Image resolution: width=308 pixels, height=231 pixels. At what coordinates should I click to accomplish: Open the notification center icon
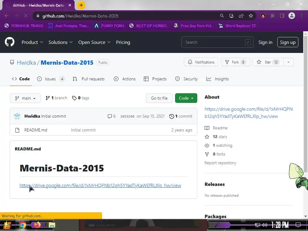point(298,225)
